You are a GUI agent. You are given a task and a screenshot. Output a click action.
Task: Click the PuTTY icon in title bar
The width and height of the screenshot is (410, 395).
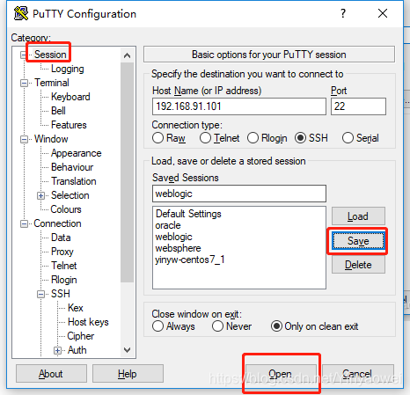(21, 13)
